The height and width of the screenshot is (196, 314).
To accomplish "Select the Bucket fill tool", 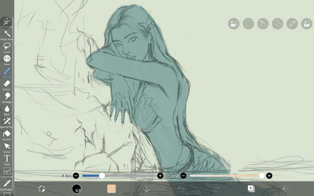I will 7,135.
